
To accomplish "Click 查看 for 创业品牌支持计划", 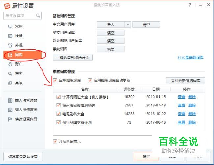I will [x=181, y=122].
